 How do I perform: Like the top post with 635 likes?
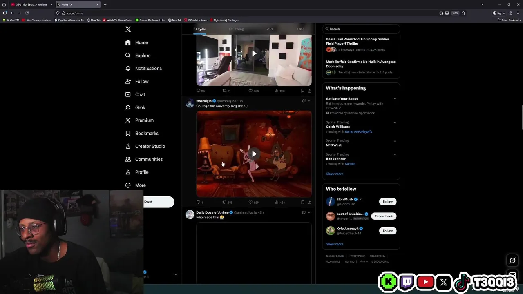coord(254,91)
